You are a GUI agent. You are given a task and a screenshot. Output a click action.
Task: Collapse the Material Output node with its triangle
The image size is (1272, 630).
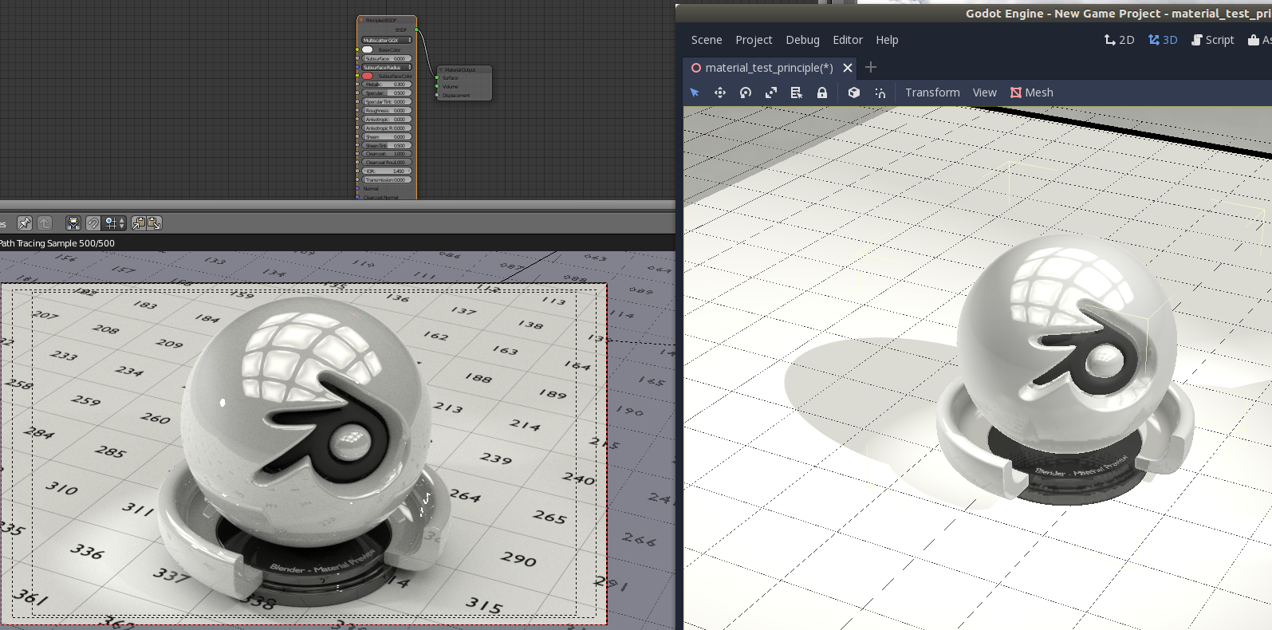pyautogui.click(x=440, y=69)
